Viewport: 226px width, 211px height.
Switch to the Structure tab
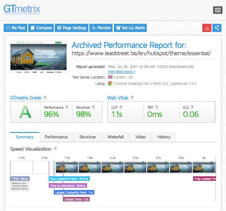click(x=87, y=137)
